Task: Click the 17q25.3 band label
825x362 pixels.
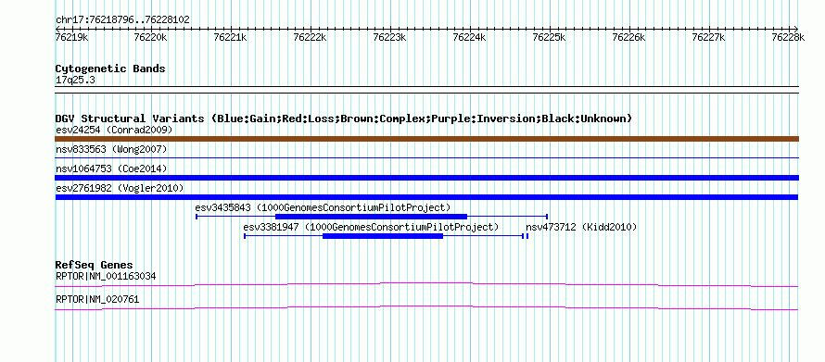Action: (75, 81)
